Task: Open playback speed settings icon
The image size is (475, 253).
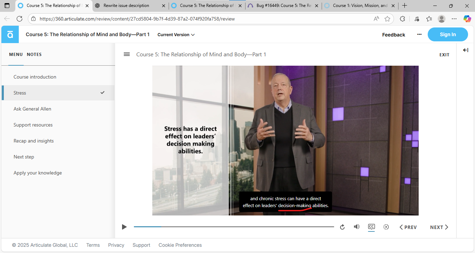Action: point(386,227)
